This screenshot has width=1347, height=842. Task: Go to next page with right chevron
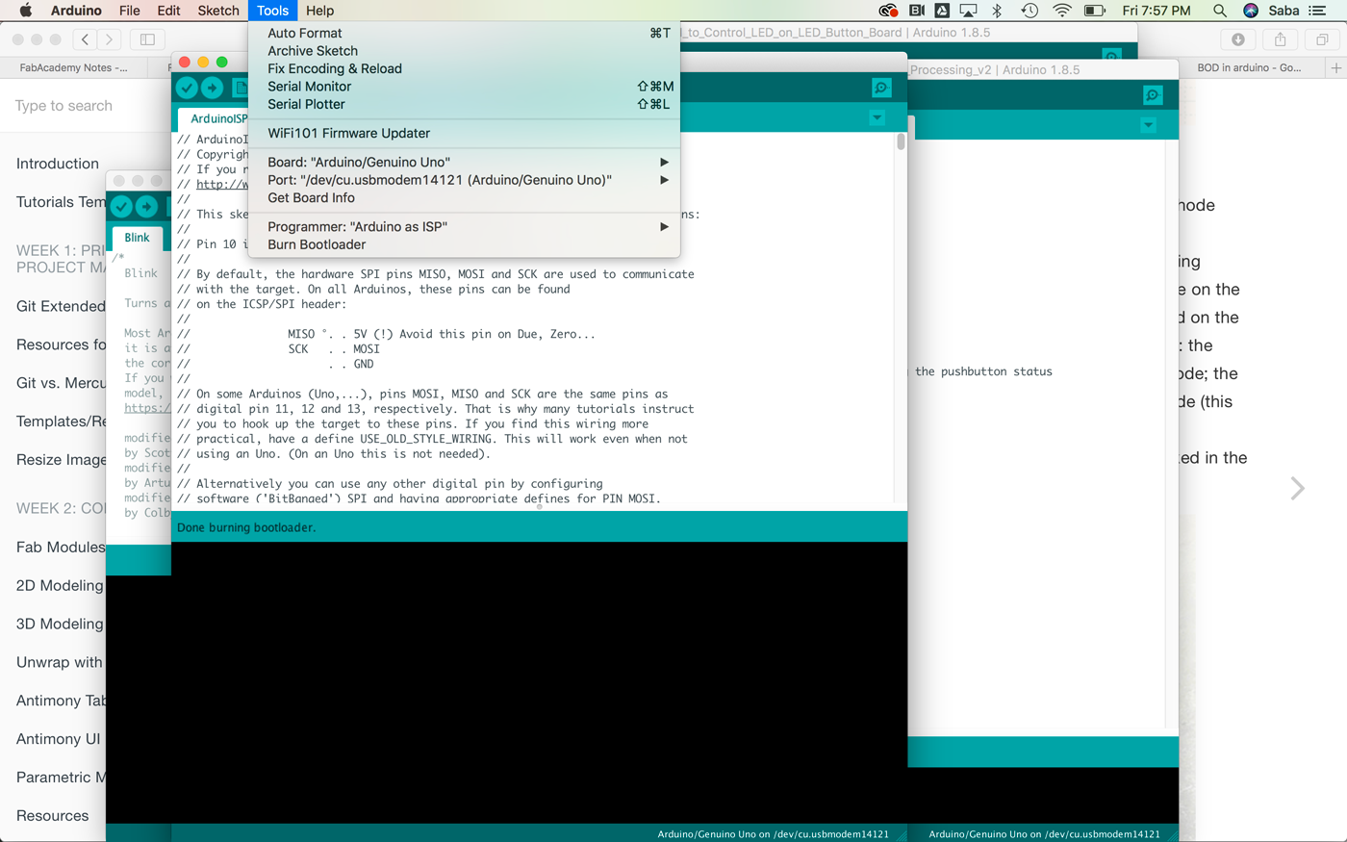(x=1298, y=489)
